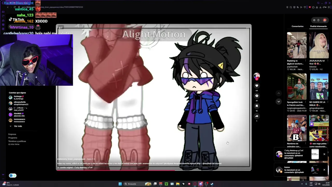The width and height of the screenshot is (332, 187).
Task: Open the Windows Start menu
Action: [x=120, y=184]
